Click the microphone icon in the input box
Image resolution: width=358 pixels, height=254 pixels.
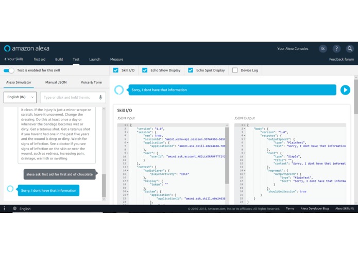click(100, 97)
